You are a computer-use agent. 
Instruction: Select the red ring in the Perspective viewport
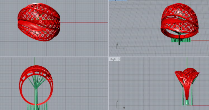pos(179,21)
